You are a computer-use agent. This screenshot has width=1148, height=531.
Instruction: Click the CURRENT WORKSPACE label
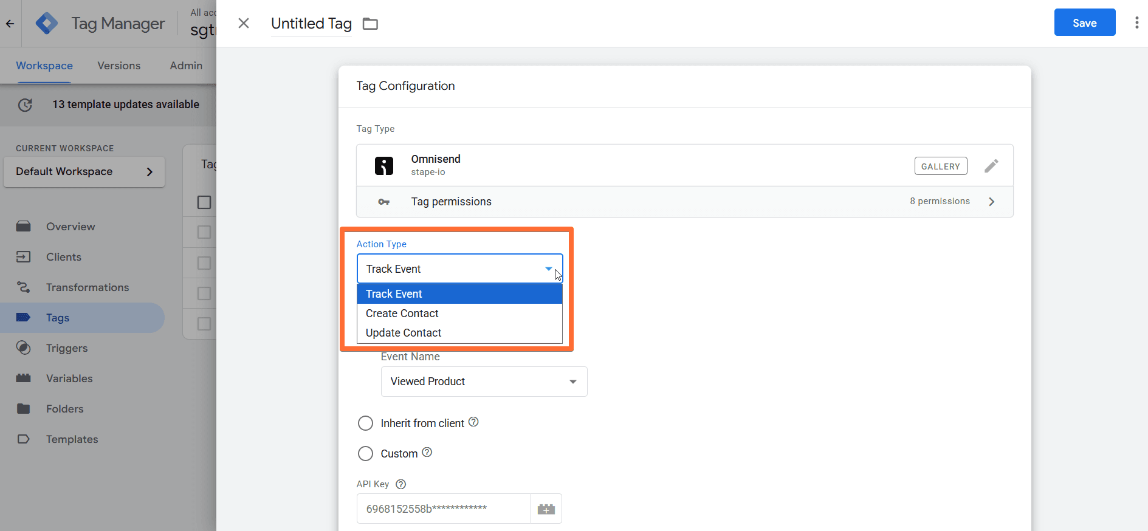coord(65,148)
